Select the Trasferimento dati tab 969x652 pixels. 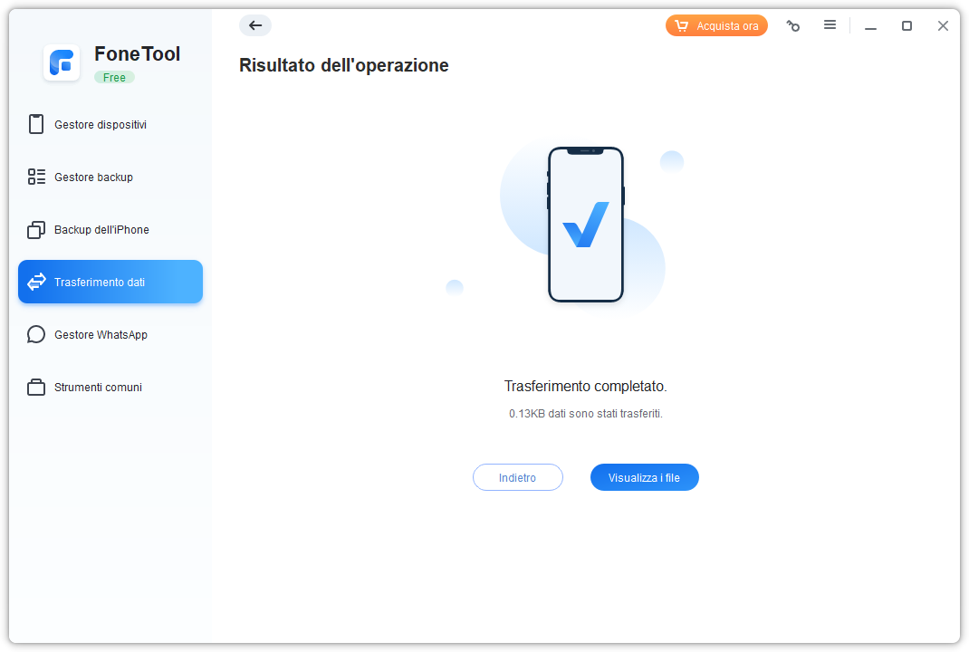point(110,282)
